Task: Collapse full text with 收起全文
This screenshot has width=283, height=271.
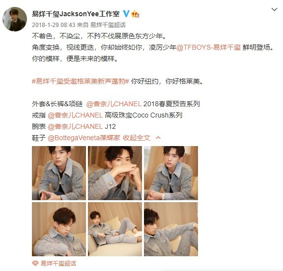Action: [x=137, y=138]
